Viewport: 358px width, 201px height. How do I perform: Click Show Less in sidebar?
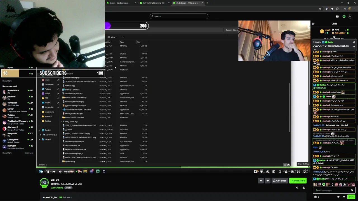click(x=29, y=153)
